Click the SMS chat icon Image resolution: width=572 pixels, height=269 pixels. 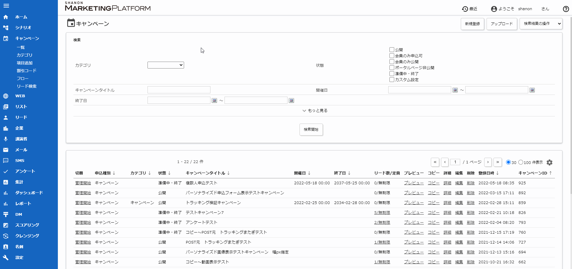6,161
